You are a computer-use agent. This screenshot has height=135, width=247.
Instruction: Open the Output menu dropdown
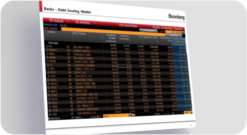click(68, 21)
